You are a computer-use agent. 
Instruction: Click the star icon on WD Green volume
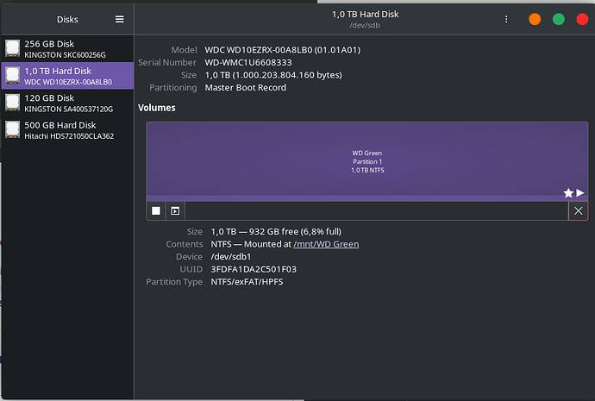pos(567,192)
